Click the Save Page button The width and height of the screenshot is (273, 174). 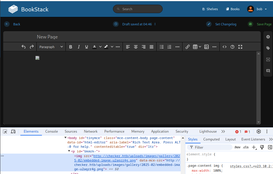tap(264, 24)
